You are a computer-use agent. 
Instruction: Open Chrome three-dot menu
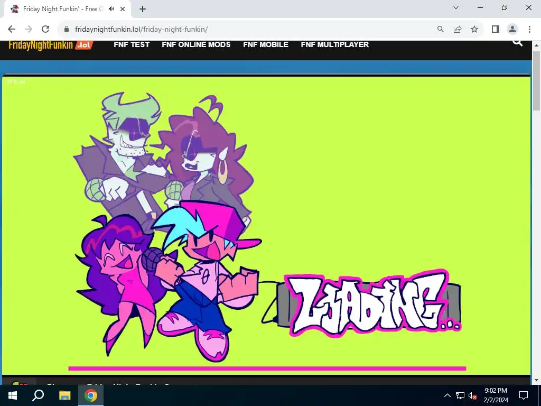529,30
